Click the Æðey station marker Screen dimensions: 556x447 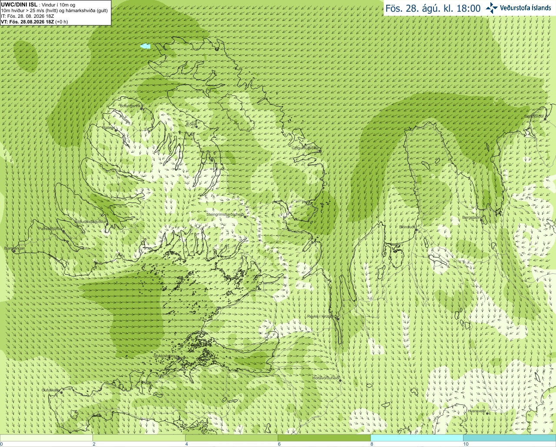point(197,127)
